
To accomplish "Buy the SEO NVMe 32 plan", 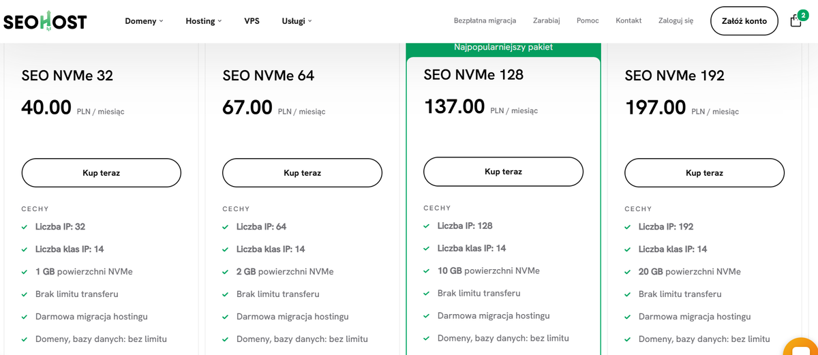I will pyautogui.click(x=102, y=173).
